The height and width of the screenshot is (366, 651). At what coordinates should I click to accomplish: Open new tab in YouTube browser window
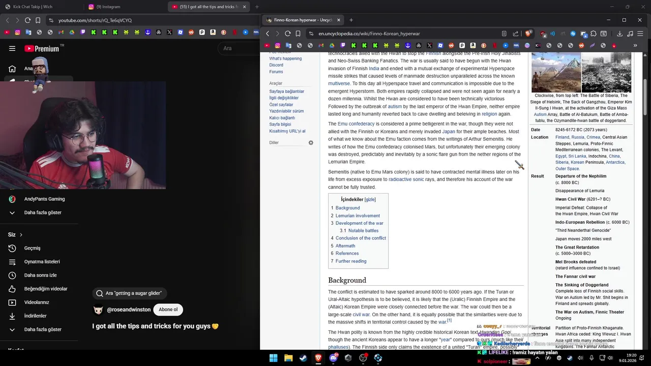click(x=257, y=7)
